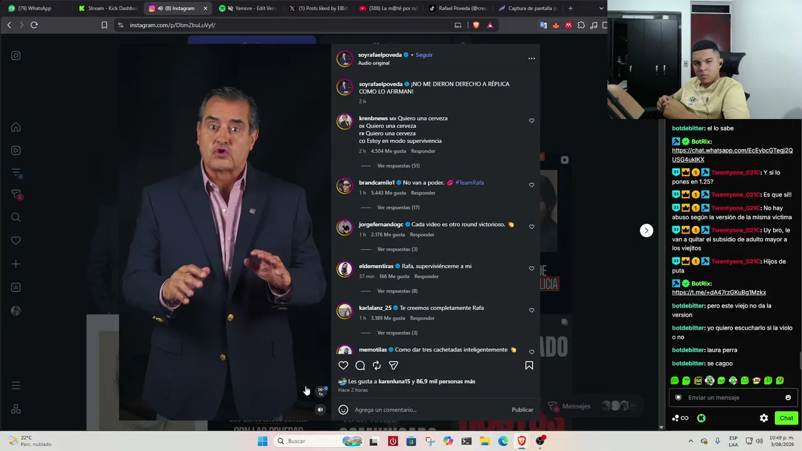The image size is (802, 451).
Task: Switch to the Yamore Spotify tab
Action: tap(247, 8)
